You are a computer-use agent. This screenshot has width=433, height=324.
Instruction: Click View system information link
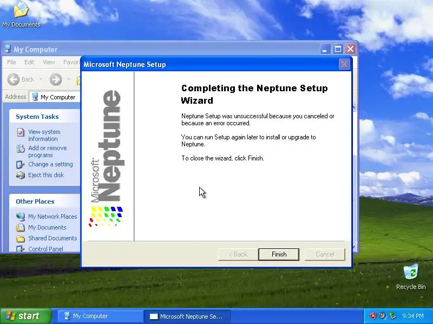point(44,136)
